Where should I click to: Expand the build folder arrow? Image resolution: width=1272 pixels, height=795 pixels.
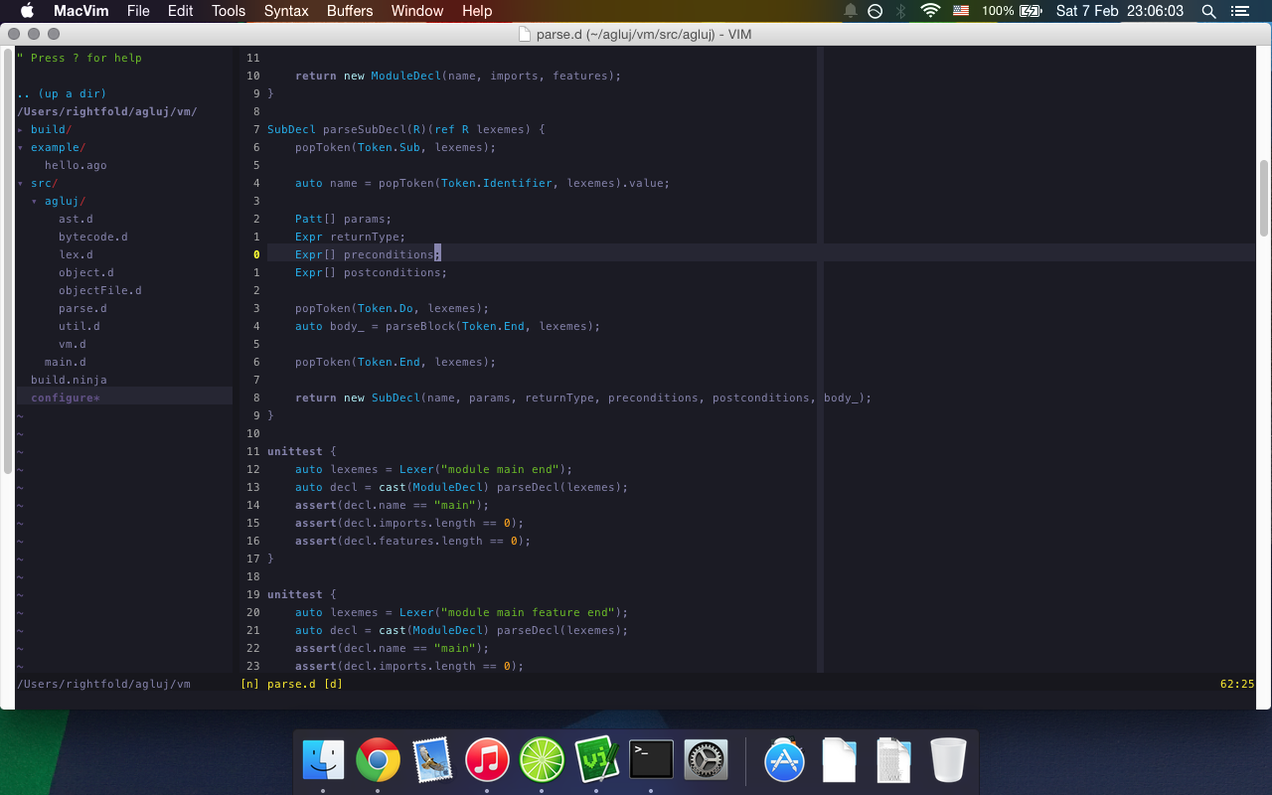pos(20,129)
